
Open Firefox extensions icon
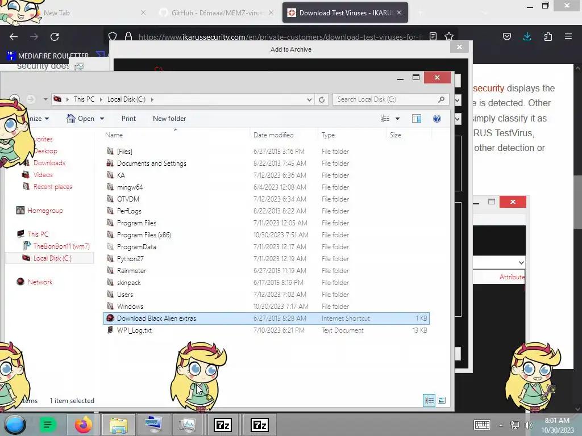coord(548,36)
